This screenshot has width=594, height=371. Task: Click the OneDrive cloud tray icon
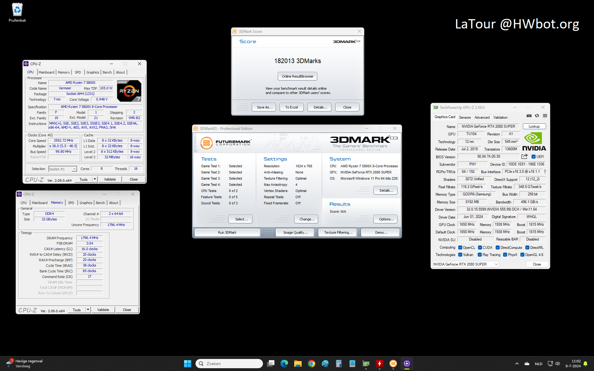click(x=527, y=364)
